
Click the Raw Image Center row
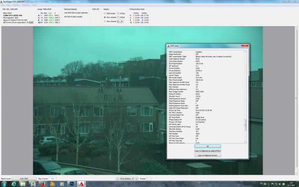207,92
